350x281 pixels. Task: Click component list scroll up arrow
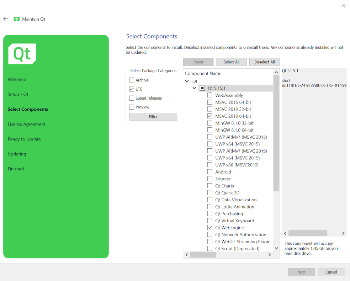click(x=276, y=72)
